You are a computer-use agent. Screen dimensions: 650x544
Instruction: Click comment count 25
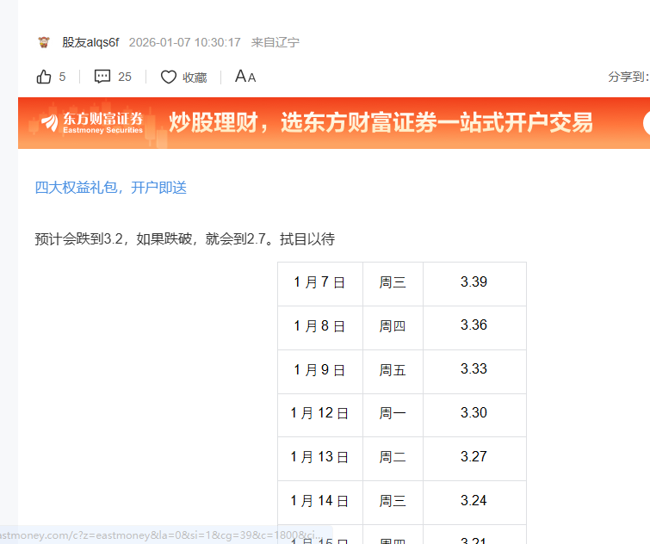(x=125, y=77)
